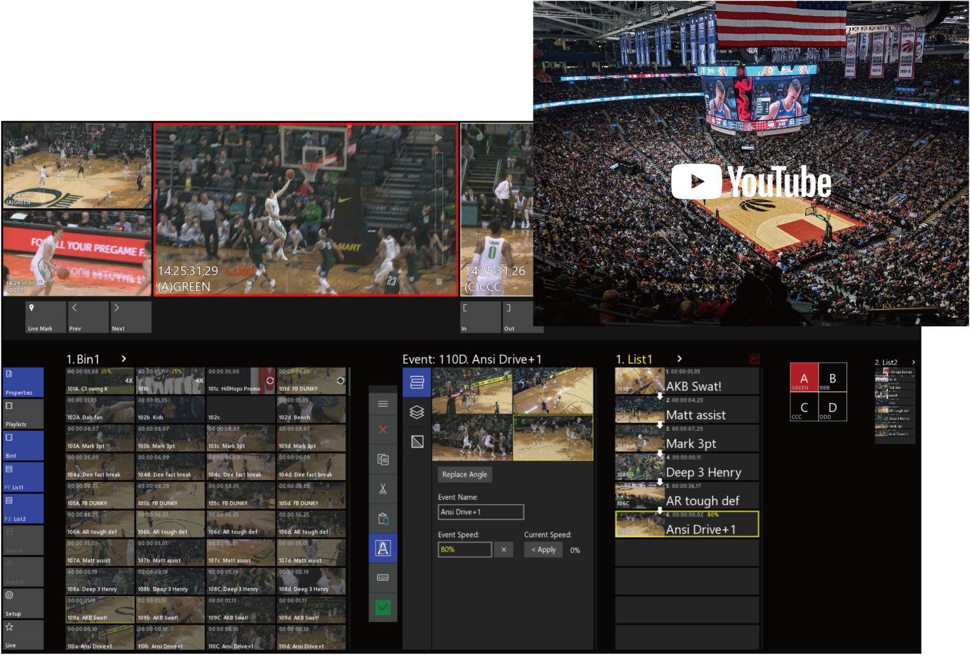
Task: Select the Bin1 sidebar button
Action: coord(23,446)
